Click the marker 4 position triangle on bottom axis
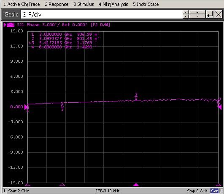The height and width of the screenshot is (194, 224). click(218, 185)
